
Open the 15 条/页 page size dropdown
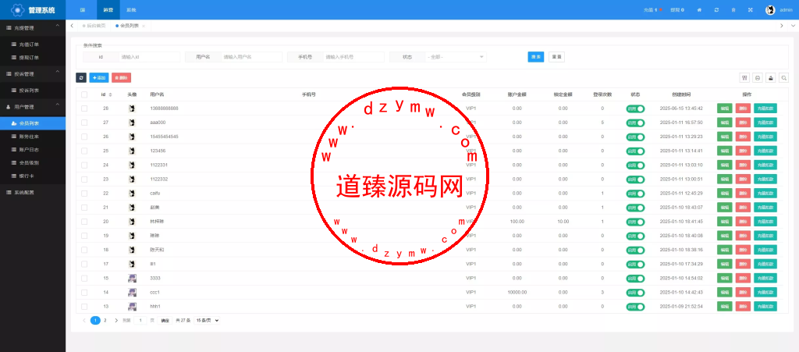pos(207,321)
